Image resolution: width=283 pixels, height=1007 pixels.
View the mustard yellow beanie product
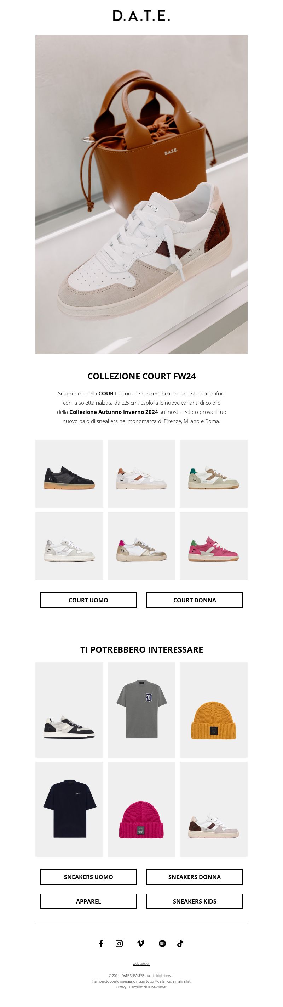coord(214,709)
